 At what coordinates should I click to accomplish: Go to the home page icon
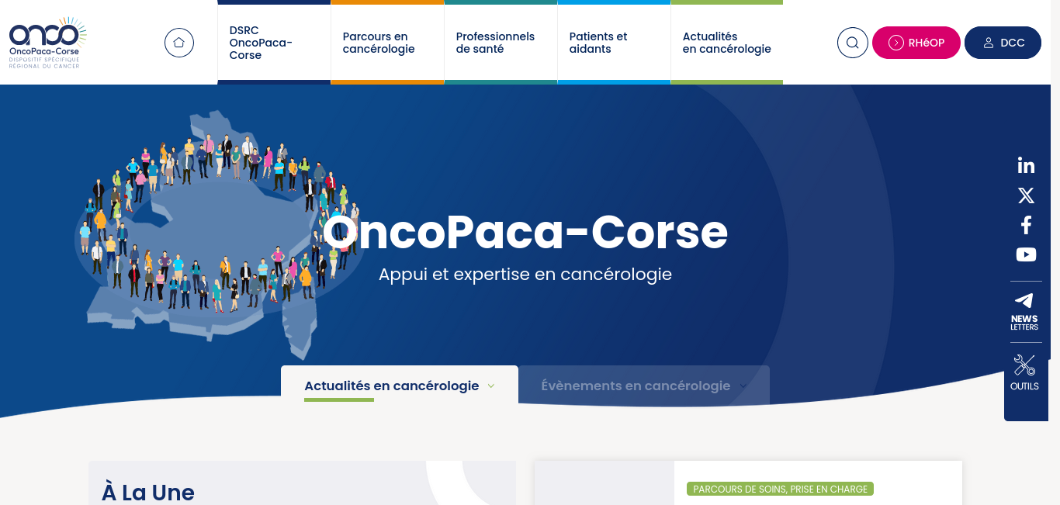[179, 43]
